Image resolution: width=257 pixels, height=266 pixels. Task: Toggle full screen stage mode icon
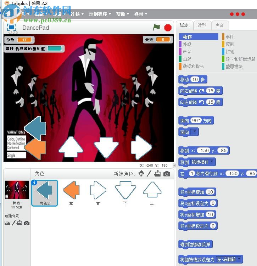[x=12, y=27]
